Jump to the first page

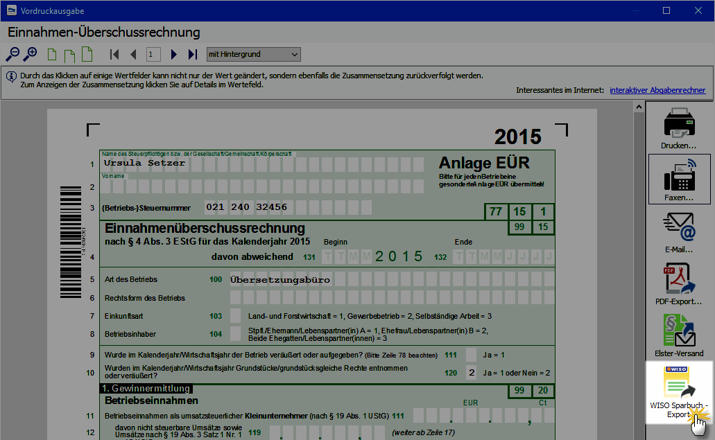point(114,55)
